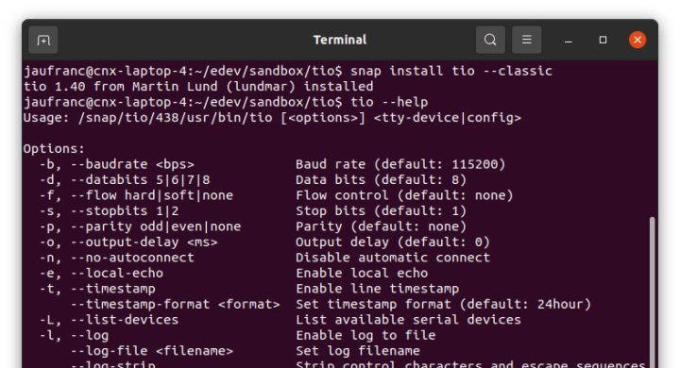Viewport: 680px width, 368px height.
Task: Close the Terminal window
Action: click(x=637, y=40)
